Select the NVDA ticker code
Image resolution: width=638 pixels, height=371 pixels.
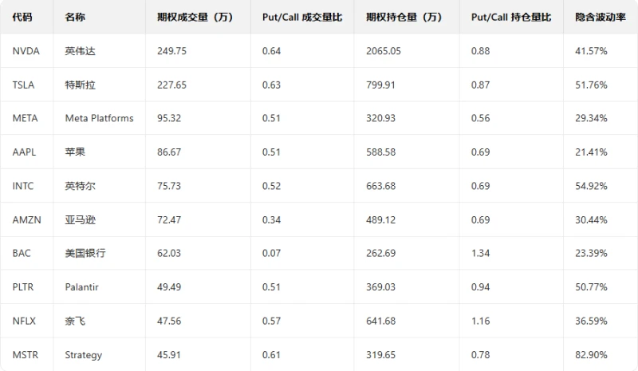pyautogui.click(x=26, y=51)
